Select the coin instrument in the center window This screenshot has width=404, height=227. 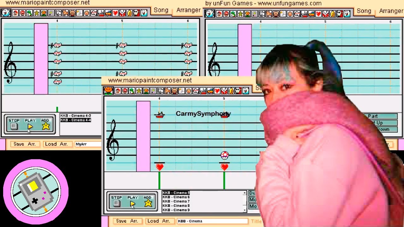pos(231,91)
